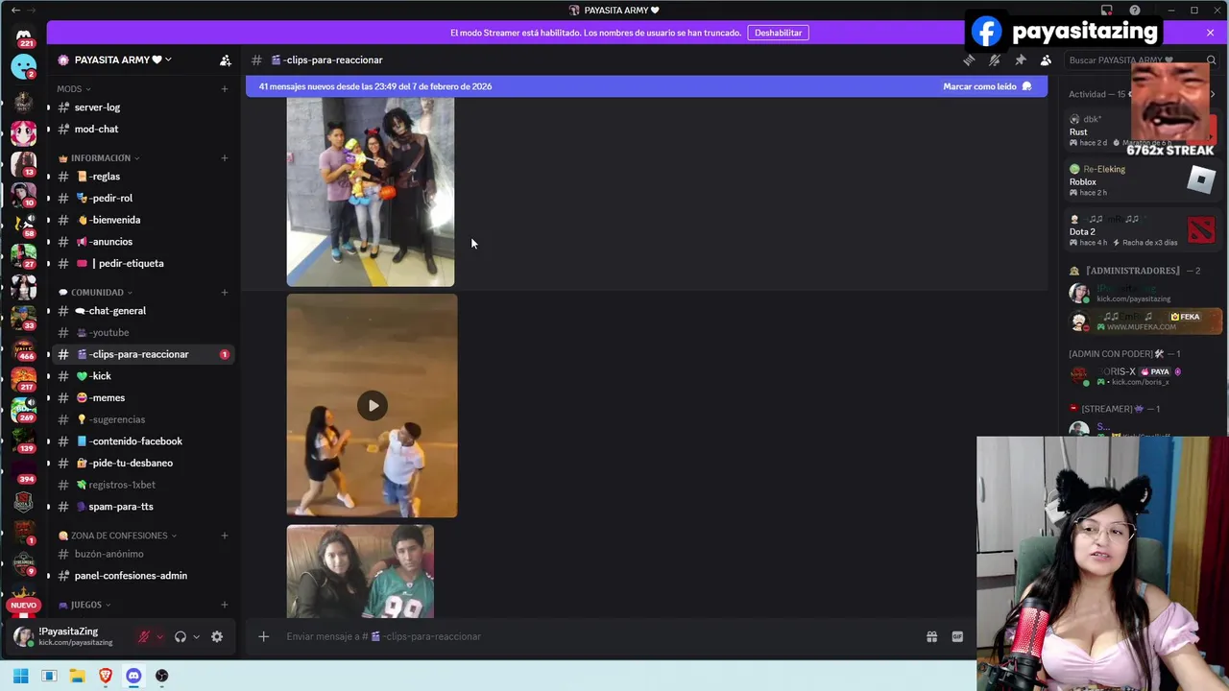1229x691 pixels.
Task: Open Discord direct messages home icon
Action: pos(24,35)
